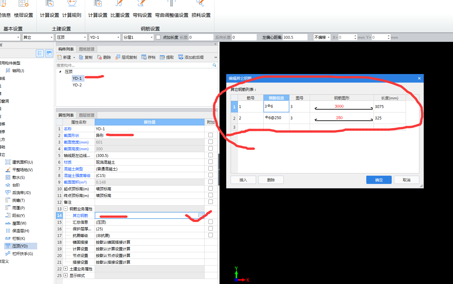Switch to 构件列表 tab

point(66,49)
